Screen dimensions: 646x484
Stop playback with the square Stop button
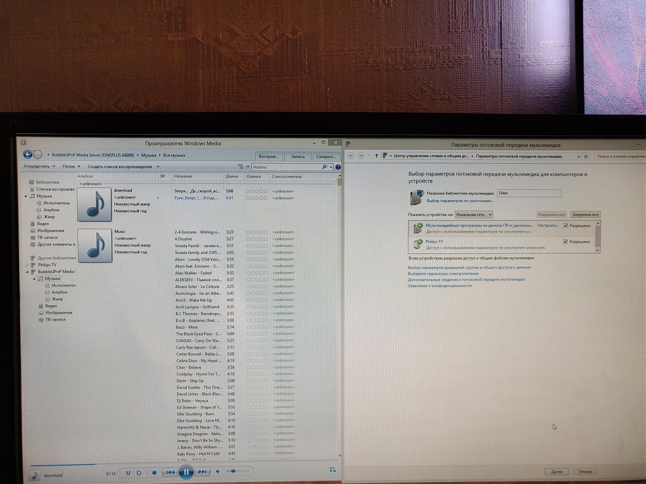tap(154, 473)
